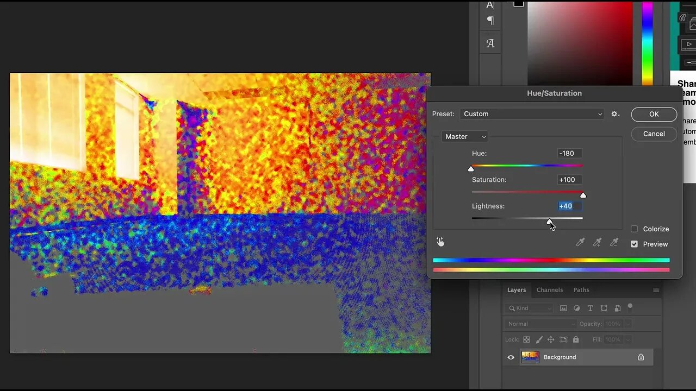Enable the Colorize checkbox
The width and height of the screenshot is (696, 391).
[634, 229]
